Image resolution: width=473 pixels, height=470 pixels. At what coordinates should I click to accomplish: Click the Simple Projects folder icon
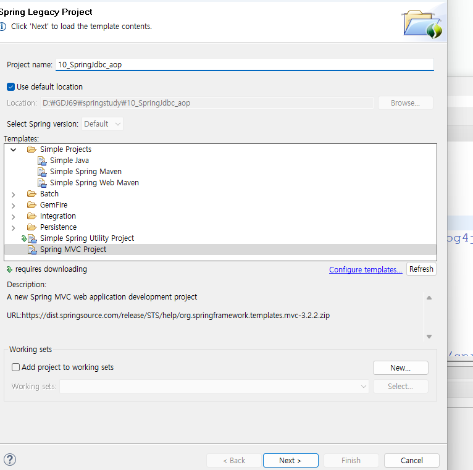coord(31,149)
